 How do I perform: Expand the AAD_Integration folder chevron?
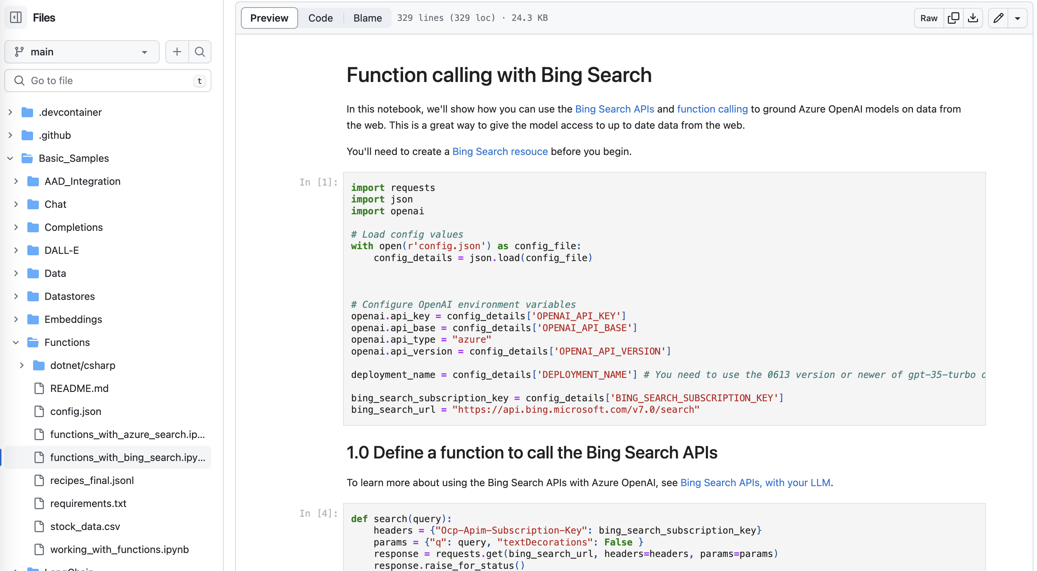16,181
